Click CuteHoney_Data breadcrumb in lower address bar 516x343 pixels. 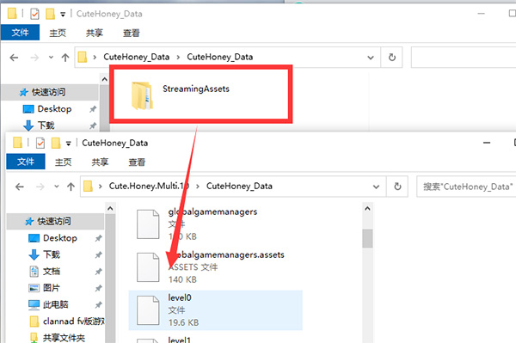[239, 187]
